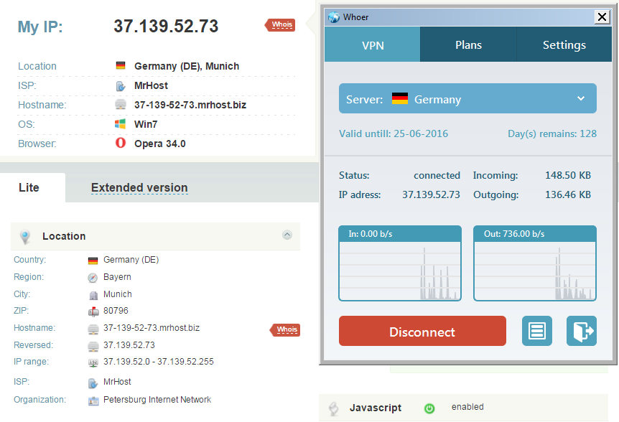Click the In: 0.00 b/s traffic graph
619x422 pixels.
[x=400, y=263]
